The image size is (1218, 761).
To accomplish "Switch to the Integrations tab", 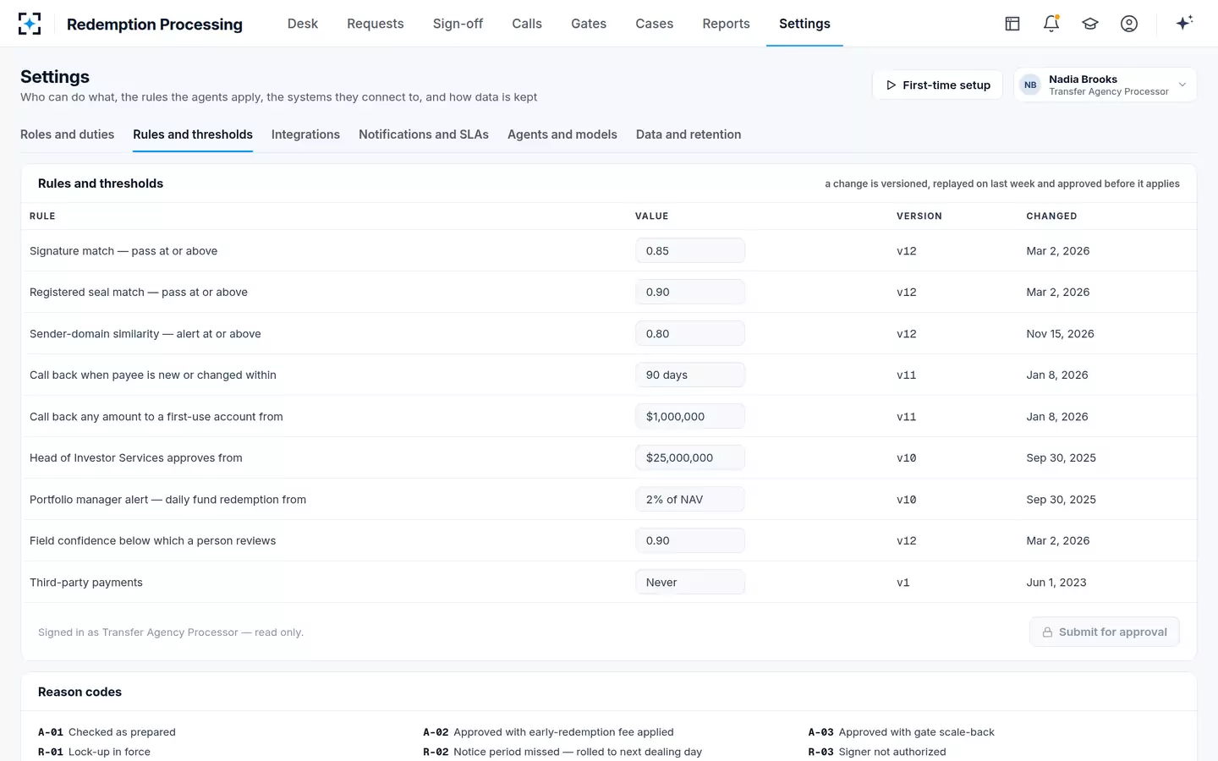I will [x=305, y=134].
